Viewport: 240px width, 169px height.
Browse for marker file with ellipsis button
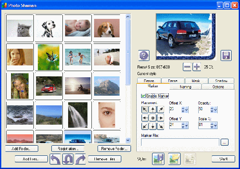point(225,142)
